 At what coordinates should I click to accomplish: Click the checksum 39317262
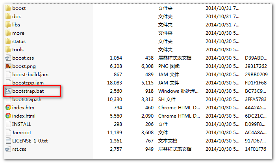coord(256,66)
